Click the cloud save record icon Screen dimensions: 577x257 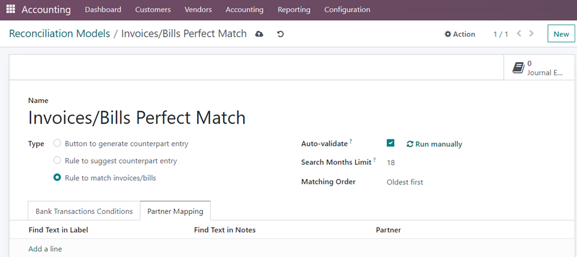coord(259,34)
